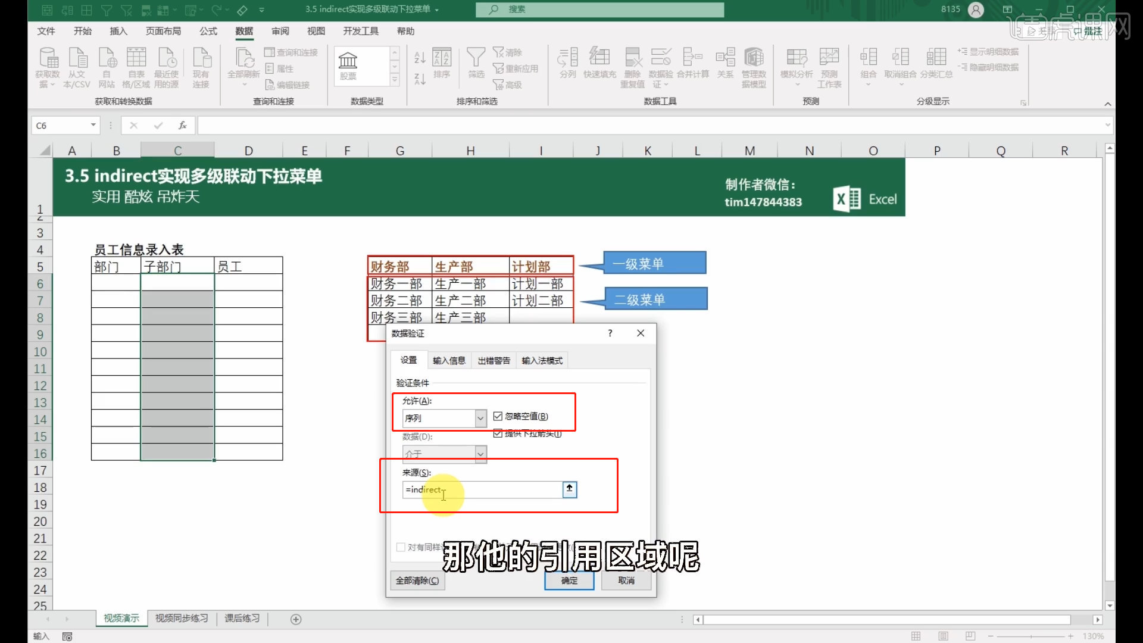Run Flash Fill (快速填充) icon

pos(599,63)
